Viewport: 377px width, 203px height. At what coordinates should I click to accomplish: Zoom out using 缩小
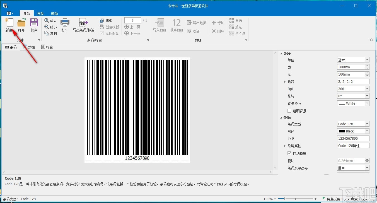tap(50, 27)
